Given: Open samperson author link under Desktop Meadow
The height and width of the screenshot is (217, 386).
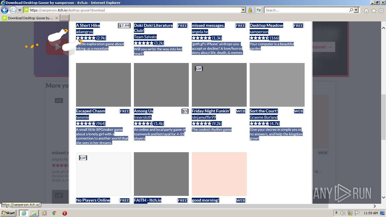Looking at the screenshot, I should point(259,32).
